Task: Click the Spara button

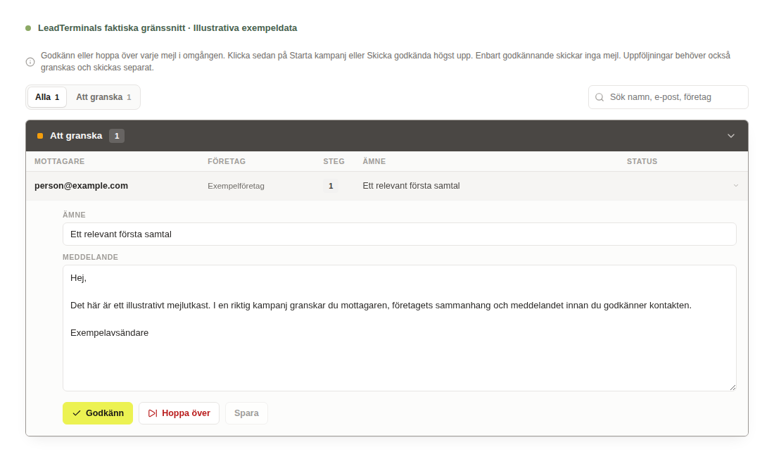Action: pyautogui.click(x=246, y=413)
